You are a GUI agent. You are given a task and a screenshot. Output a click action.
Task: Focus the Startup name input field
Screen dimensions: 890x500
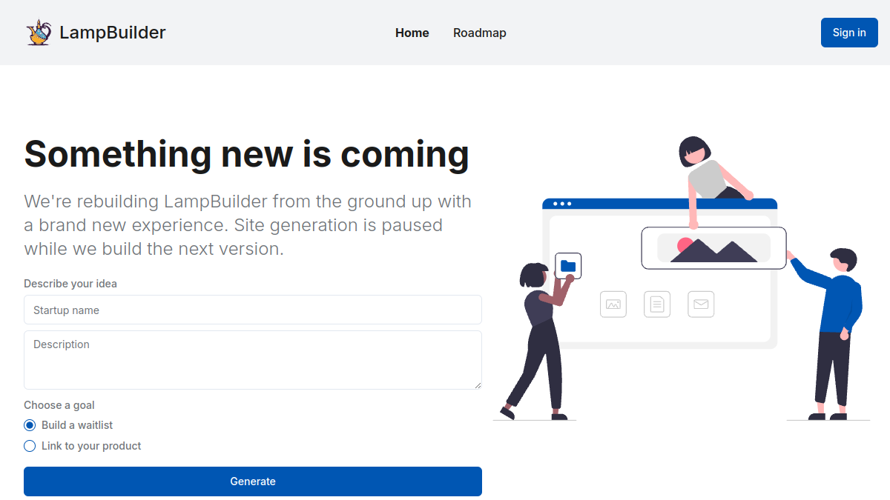coord(253,310)
